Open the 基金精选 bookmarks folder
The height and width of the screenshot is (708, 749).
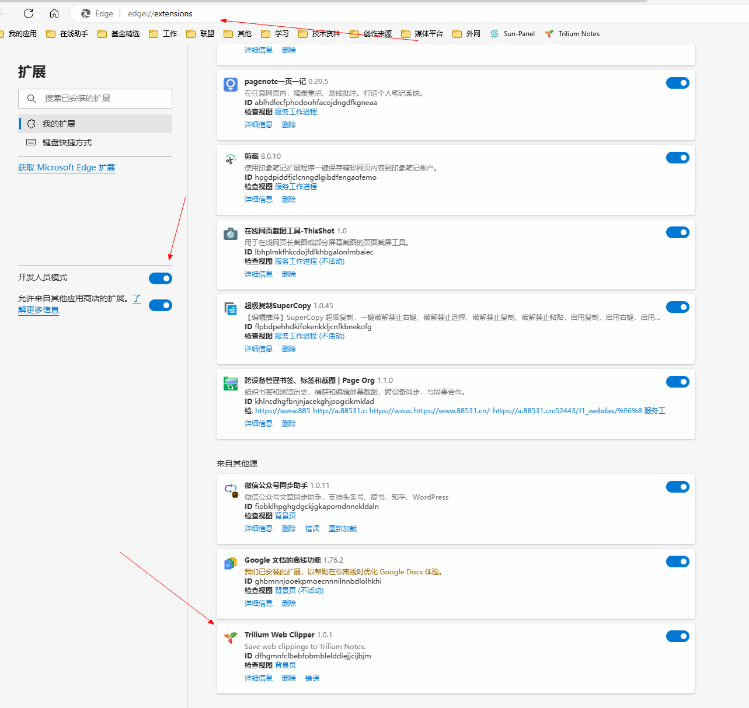tap(119, 34)
